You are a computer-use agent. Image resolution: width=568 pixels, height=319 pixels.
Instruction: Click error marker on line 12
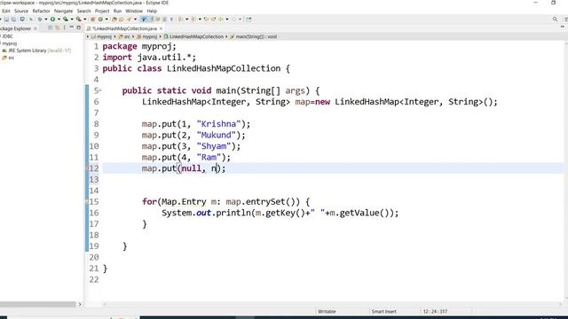(87, 168)
